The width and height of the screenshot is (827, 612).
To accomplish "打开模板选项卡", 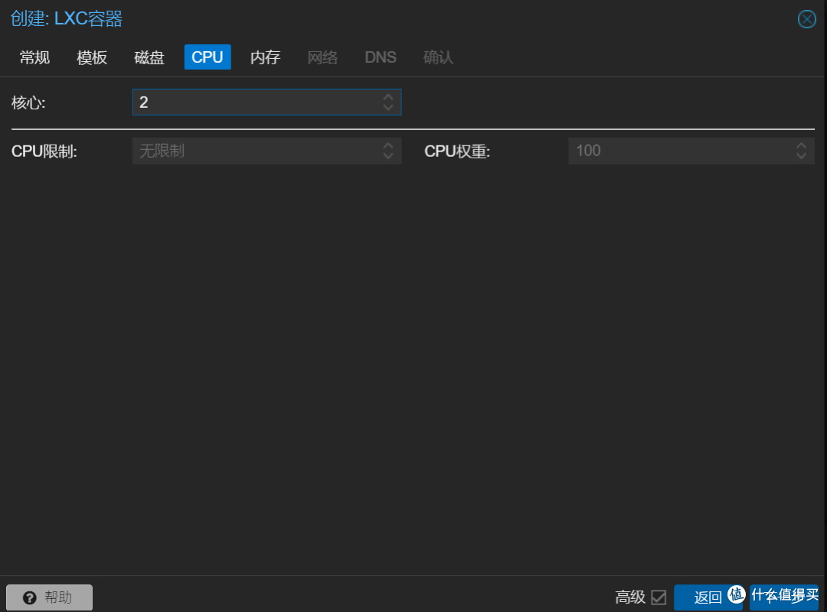I will pyautogui.click(x=91, y=57).
